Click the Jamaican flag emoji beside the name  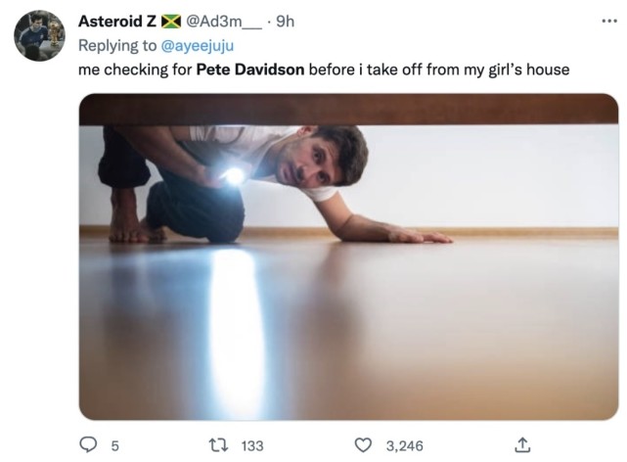tap(171, 22)
